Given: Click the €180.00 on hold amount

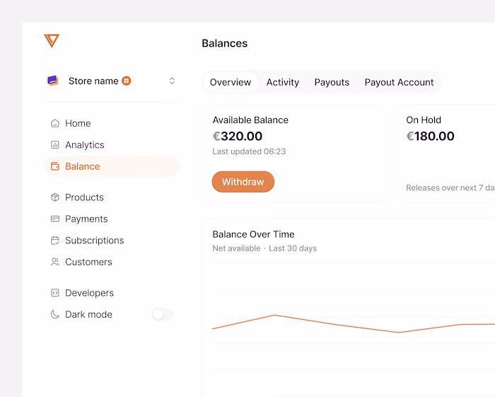Looking at the screenshot, I should pos(430,136).
